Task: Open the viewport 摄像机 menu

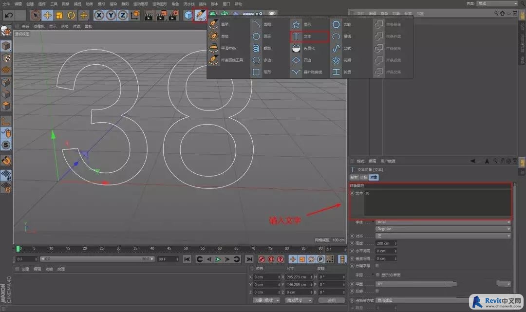Action: pyautogui.click(x=39, y=26)
